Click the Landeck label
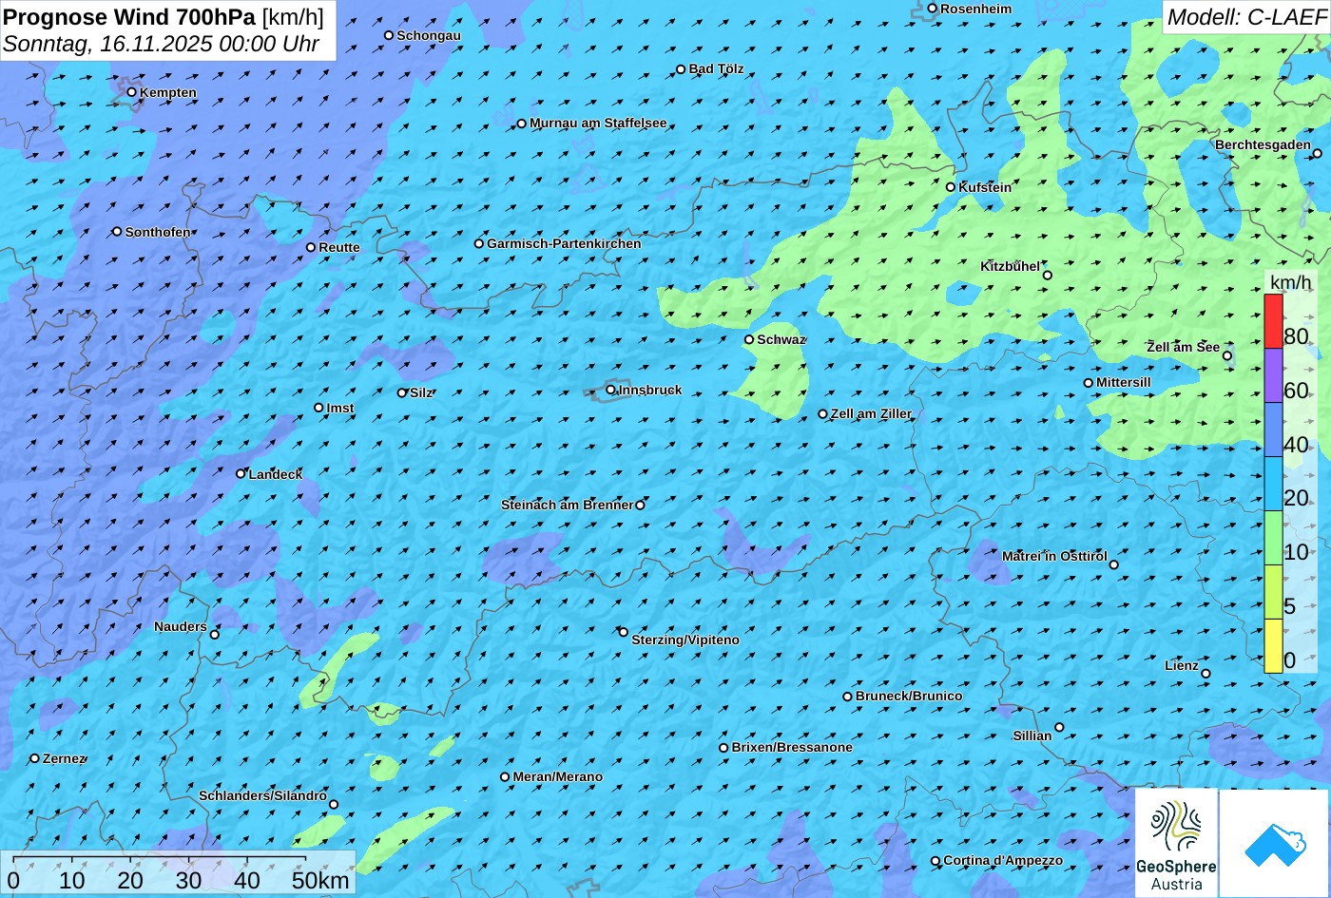Screen dimensions: 1331x898 (x=276, y=473)
